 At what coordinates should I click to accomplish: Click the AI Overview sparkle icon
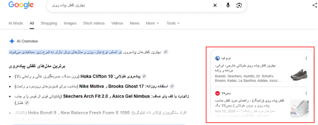(x=12, y=41)
